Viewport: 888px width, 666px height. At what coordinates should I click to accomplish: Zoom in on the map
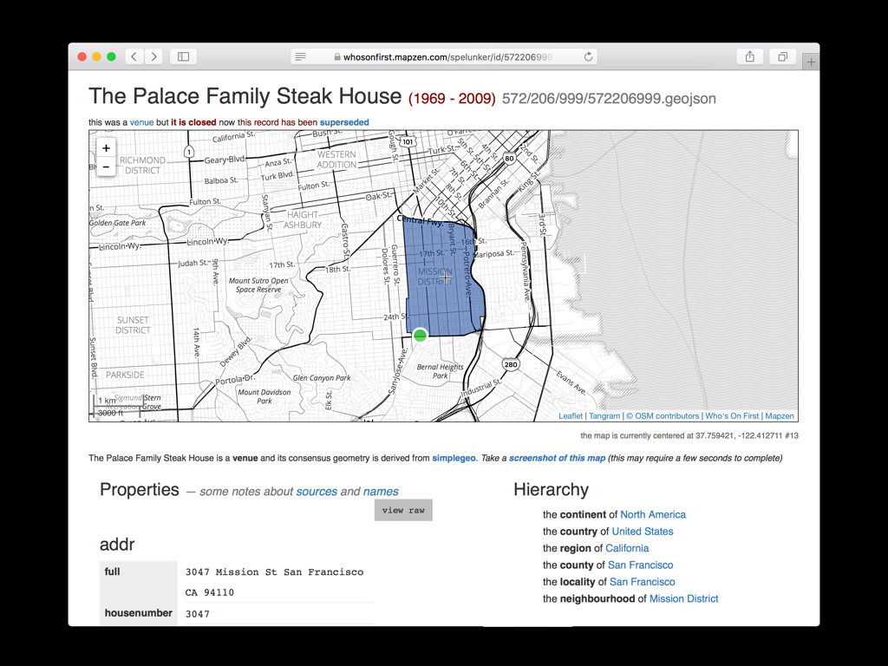tap(106, 148)
